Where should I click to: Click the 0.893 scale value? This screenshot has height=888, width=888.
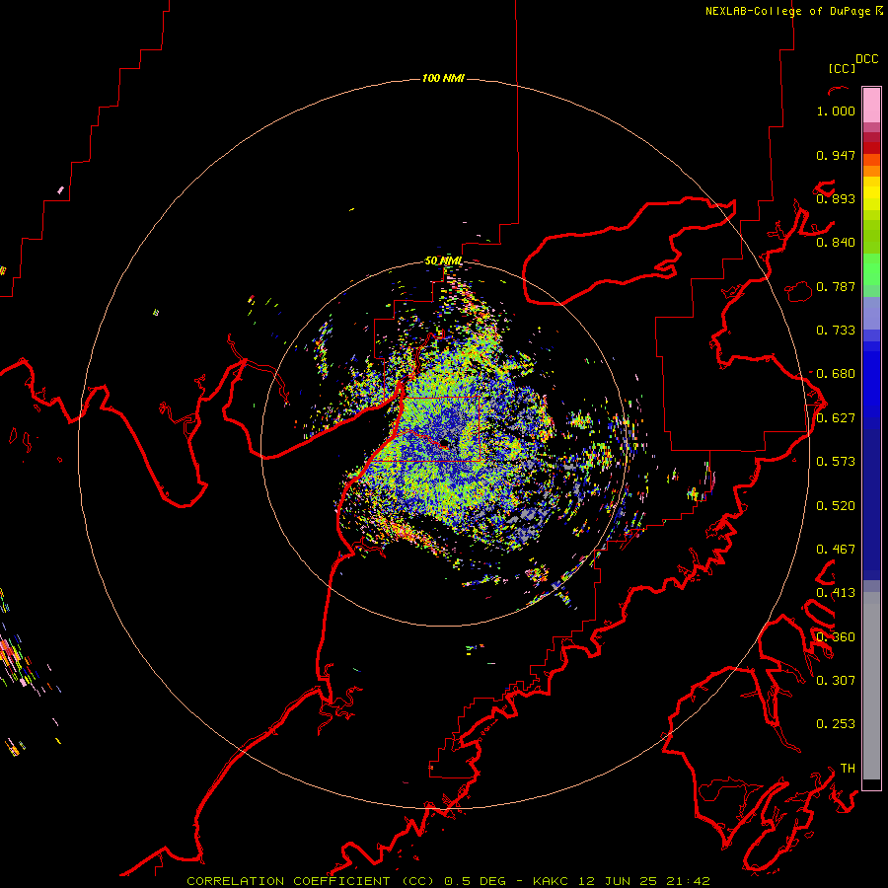pos(836,198)
